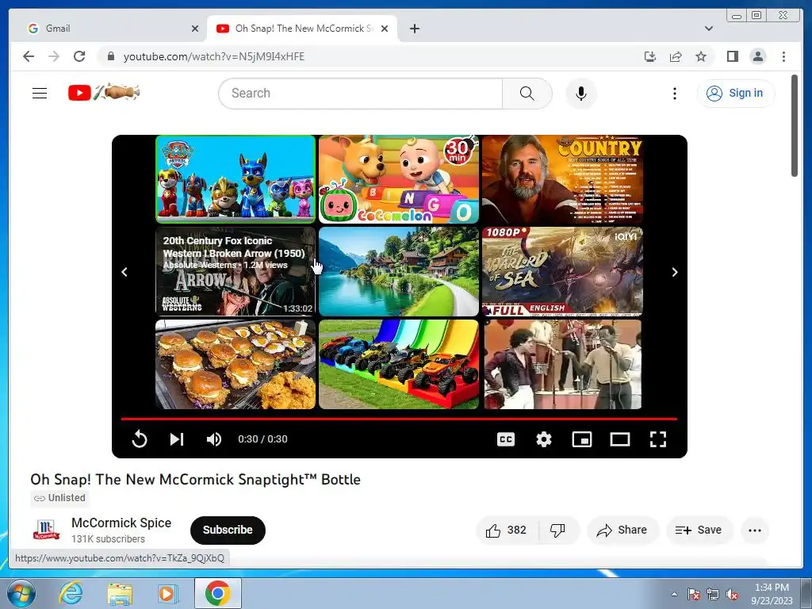Enter full screen mode
The width and height of the screenshot is (812, 609).
[657, 439]
